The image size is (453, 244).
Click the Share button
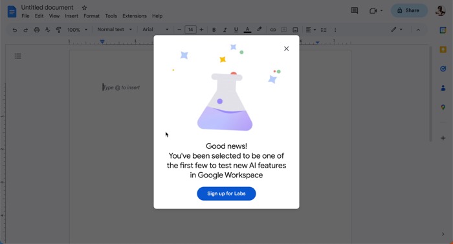[409, 10]
